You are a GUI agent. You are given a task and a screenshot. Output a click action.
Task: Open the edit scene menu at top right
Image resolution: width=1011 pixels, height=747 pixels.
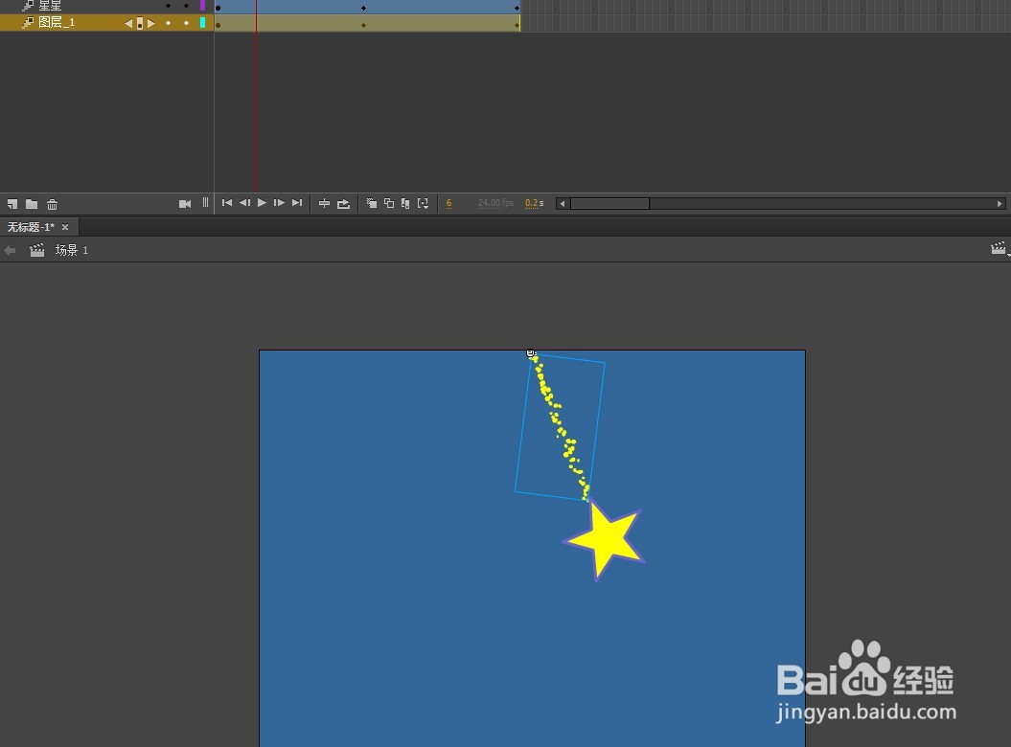point(999,249)
